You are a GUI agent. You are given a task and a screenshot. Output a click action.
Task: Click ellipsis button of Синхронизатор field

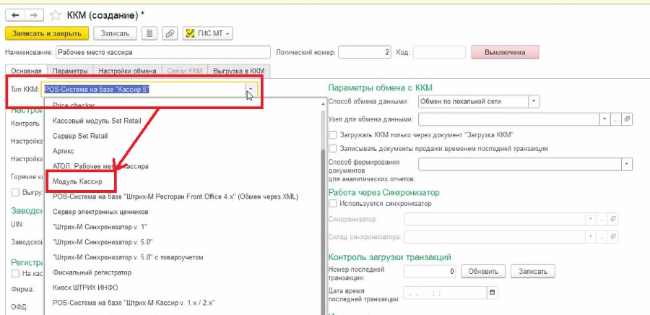pos(601,219)
